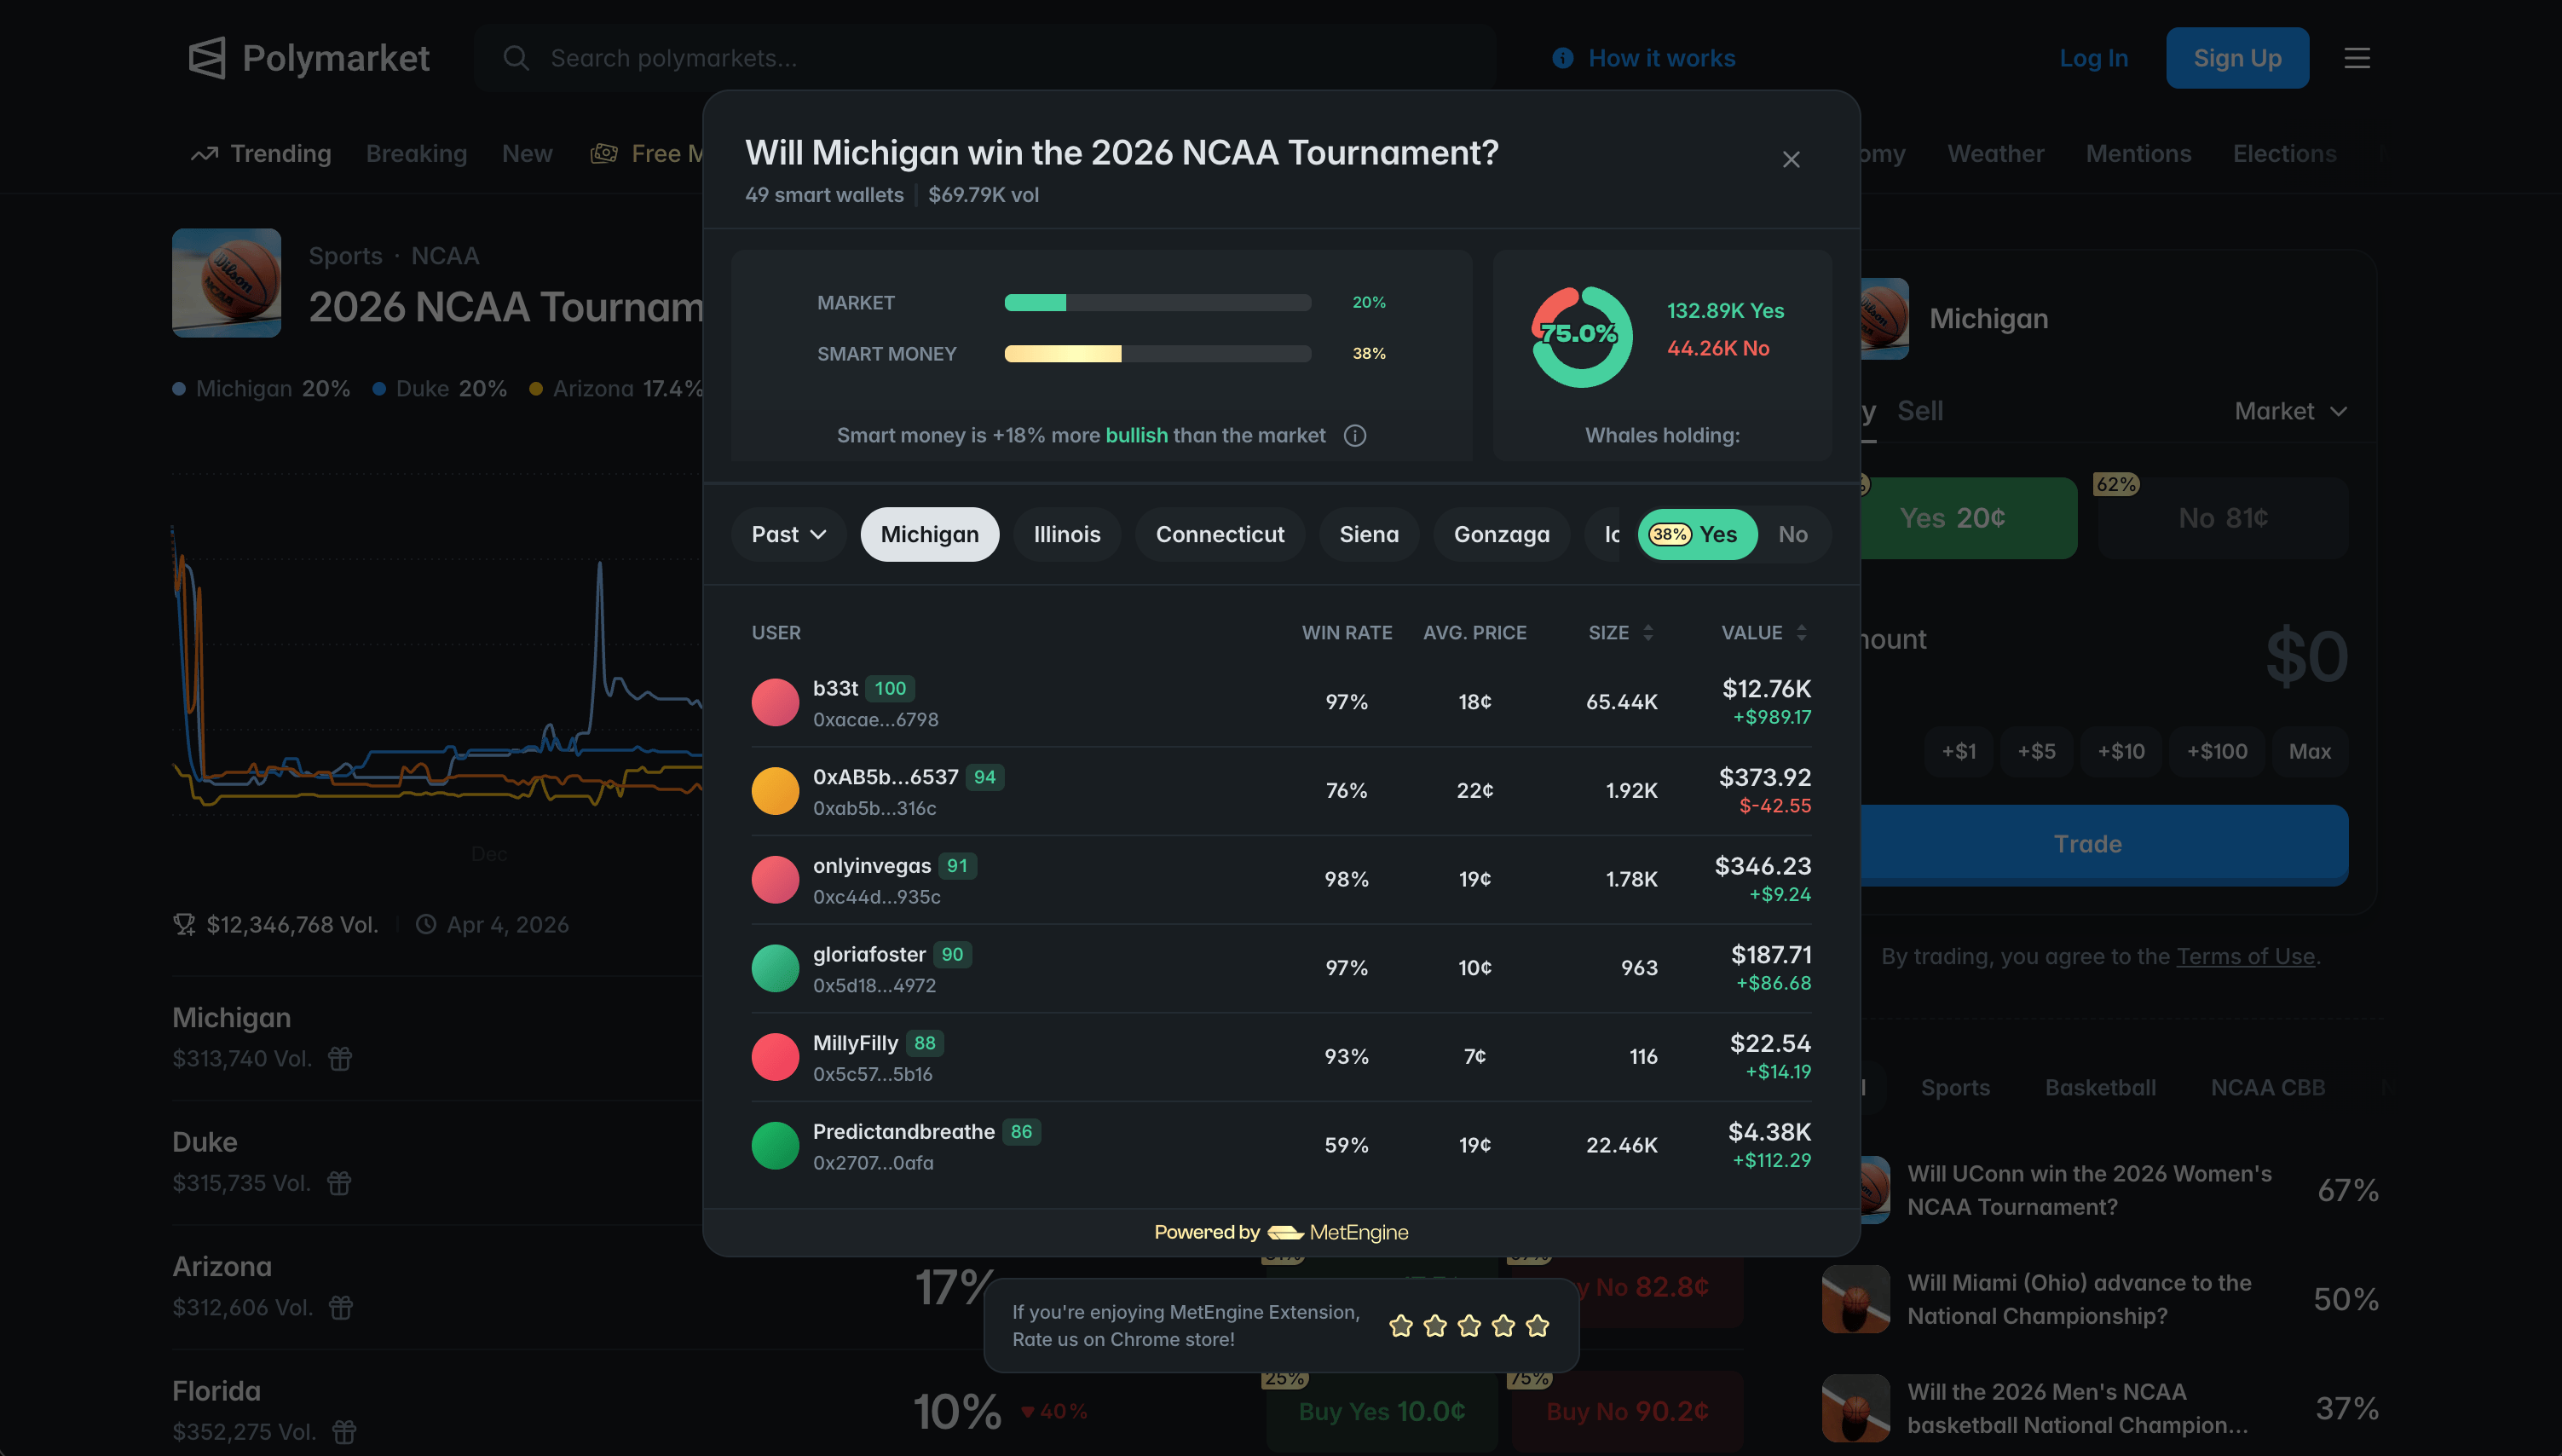Click gift icon next to Florida volume
The width and height of the screenshot is (2562, 1456).
coord(343,1432)
